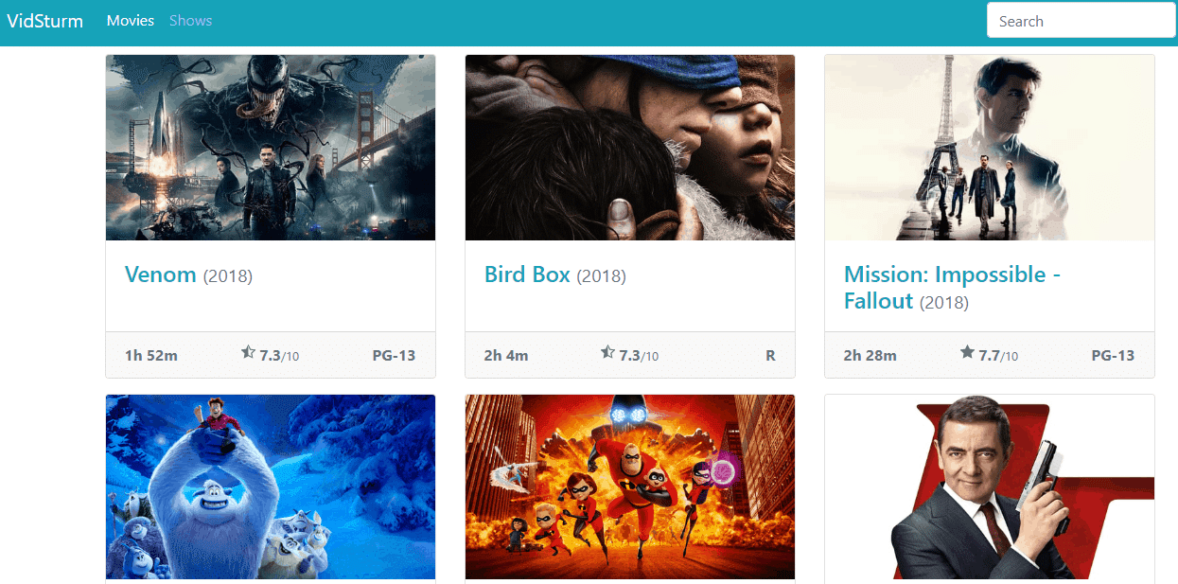The height and width of the screenshot is (584, 1178).
Task: Click the star rating icon on Venom card
Action: (x=248, y=353)
